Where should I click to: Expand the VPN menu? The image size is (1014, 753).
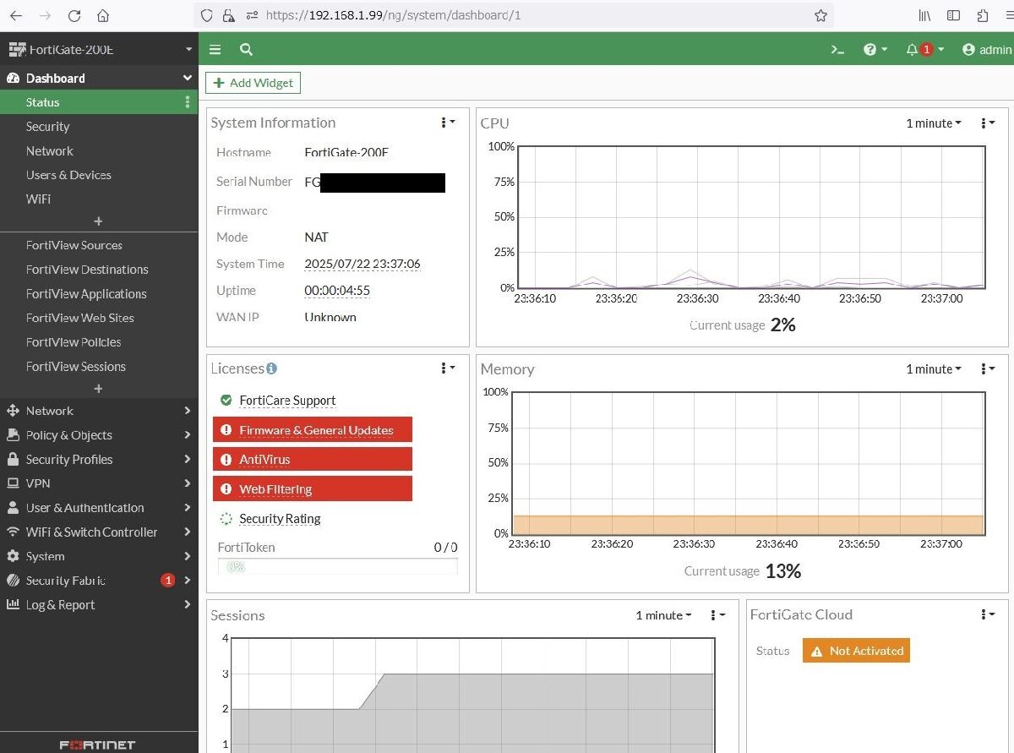pos(99,483)
